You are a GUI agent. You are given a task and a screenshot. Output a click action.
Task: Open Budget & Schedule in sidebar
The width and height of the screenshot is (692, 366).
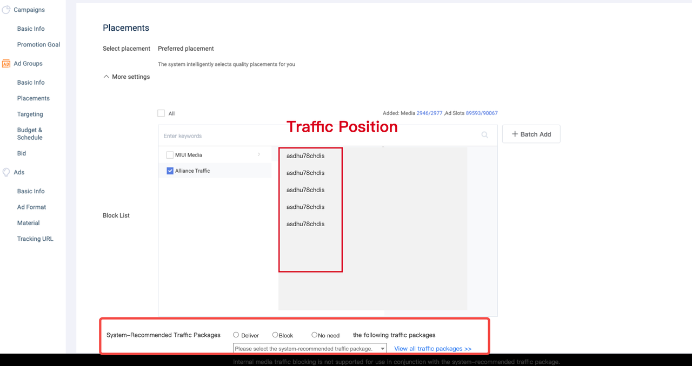[x=30, y=134]
